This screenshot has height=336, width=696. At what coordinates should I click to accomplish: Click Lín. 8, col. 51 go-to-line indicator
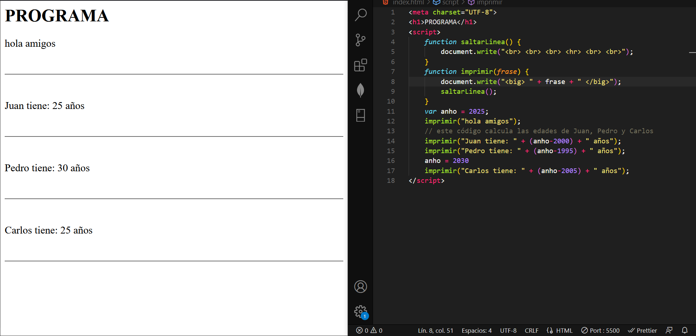[x=435, y=331]
